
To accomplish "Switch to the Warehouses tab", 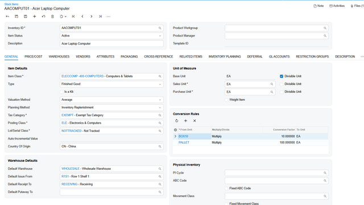I will coord(59,56).
